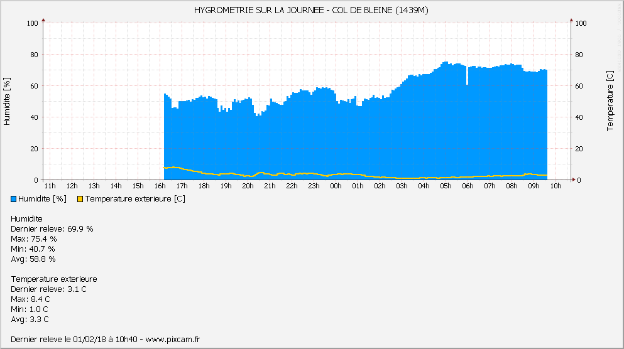
Task: Click the 00h midnight label on time axis
Action: point(336,186)
